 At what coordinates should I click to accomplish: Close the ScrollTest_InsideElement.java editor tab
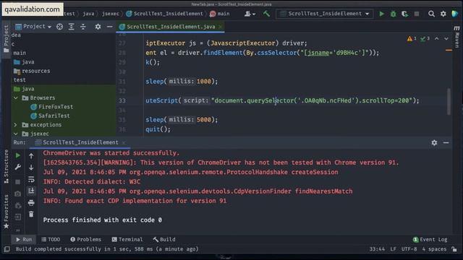220,27
